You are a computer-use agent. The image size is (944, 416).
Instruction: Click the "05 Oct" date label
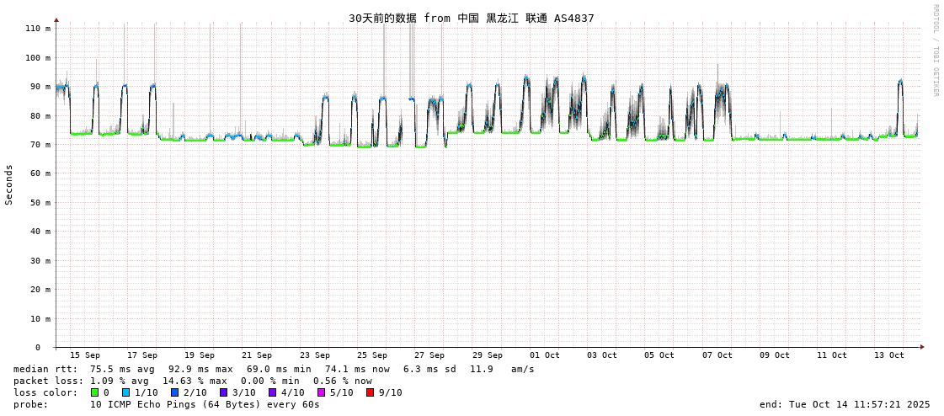[659, 355]
